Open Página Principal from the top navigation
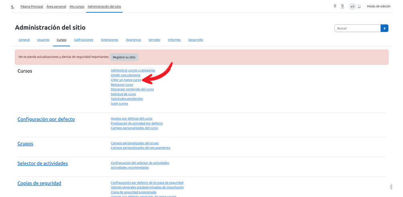 tap(32, 6)
